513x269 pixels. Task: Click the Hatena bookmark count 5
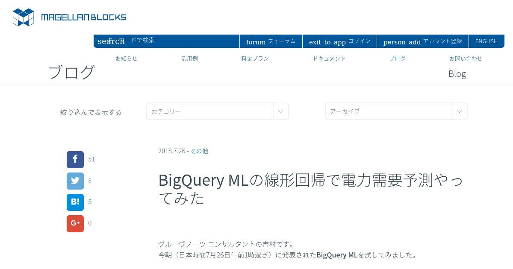coord(90,202)
